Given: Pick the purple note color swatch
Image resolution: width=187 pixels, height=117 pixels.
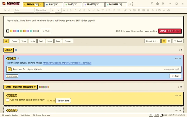Looking at the screenshot, I should click(28, 31).
